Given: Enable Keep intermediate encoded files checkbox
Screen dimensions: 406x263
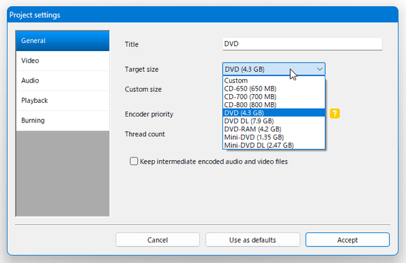Looking at the screenshot, I should 134,161.
